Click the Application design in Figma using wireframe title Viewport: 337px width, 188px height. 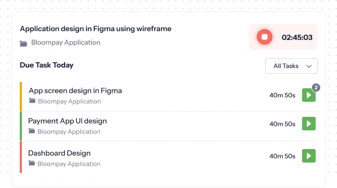tap(96, 29)
